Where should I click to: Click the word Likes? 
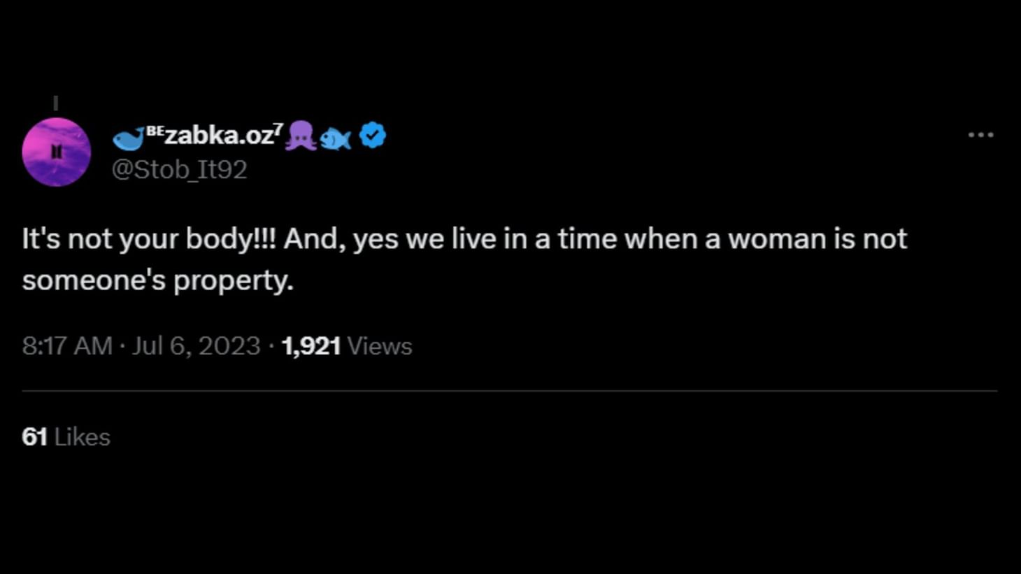(x=83, y=437)
